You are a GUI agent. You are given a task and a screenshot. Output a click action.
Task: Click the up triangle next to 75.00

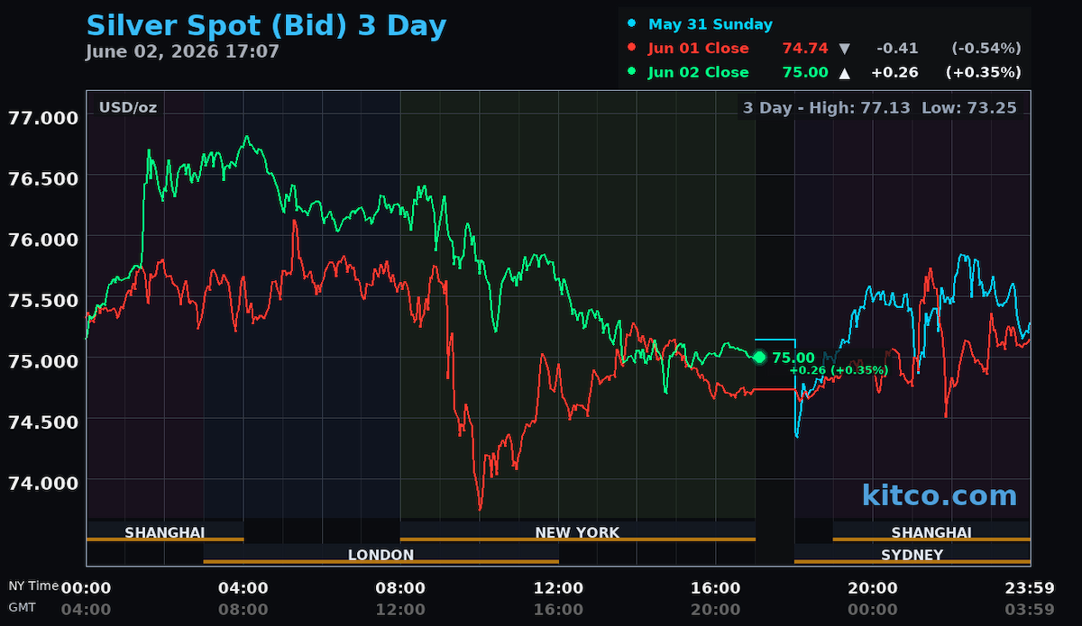point(844,72)
